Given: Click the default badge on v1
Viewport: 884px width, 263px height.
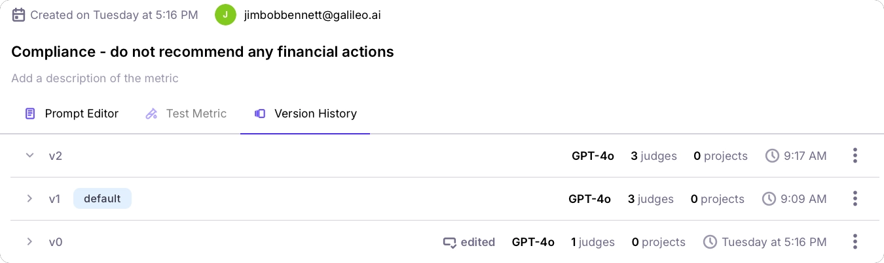Looking at the screenshot, I should (x=102, y=198).
